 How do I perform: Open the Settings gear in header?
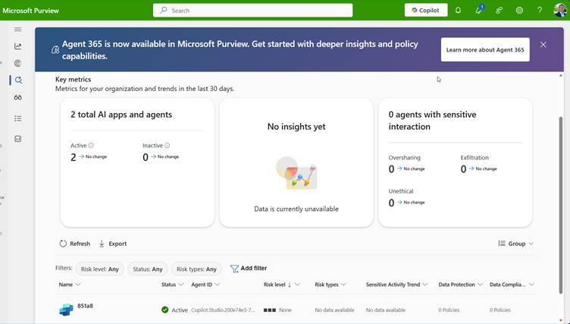click(519, 11)
